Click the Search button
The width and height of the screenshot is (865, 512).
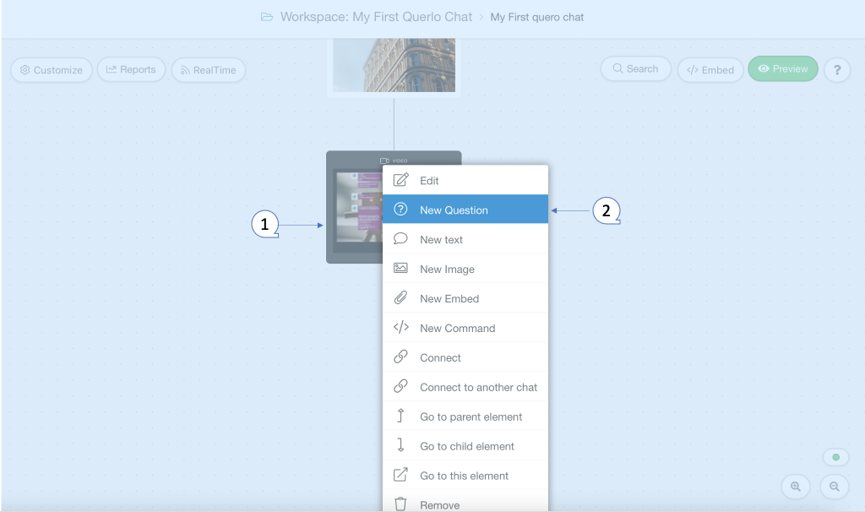635,69
